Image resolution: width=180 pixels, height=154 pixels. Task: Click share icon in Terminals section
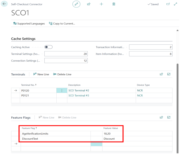coord(161,74)
